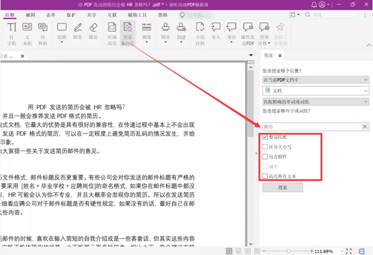Switch to single page view in status bar
Viewport: 373px width, 255px height.
coord(229,251)
